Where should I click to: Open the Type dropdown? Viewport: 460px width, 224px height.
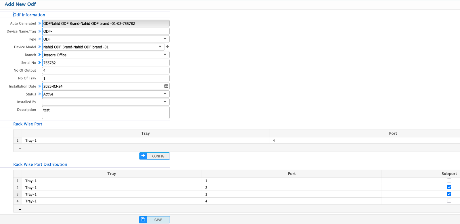click(165, 39)
